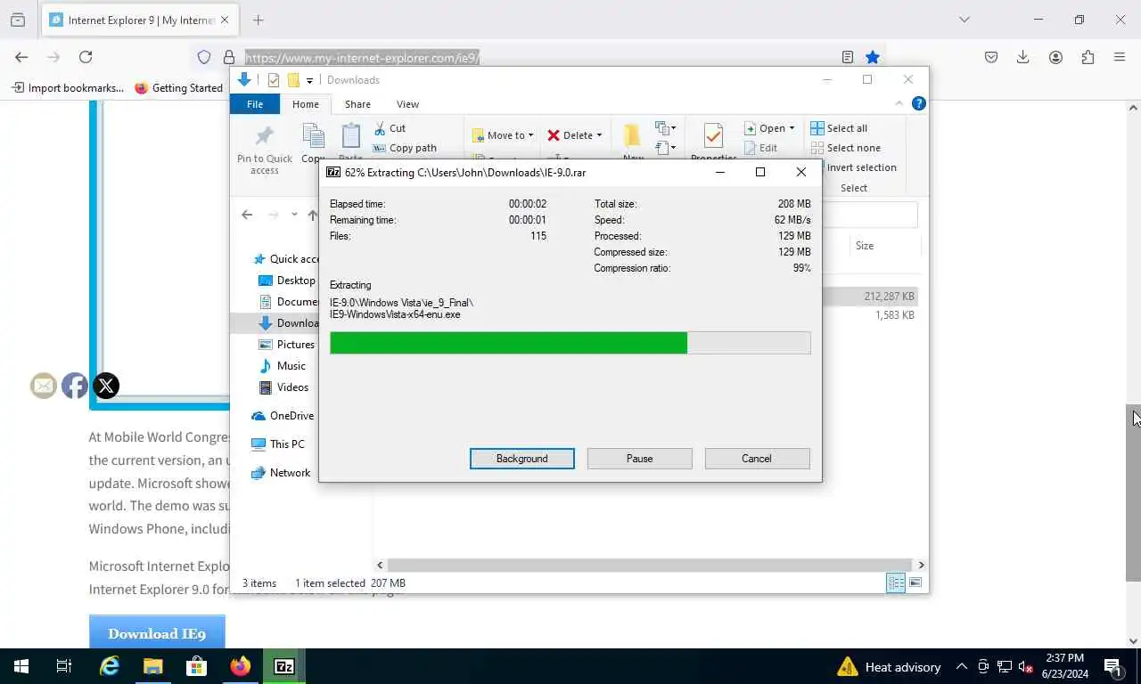Open Delete dropdown arrow in ribbon
Image resolution: width=1141 pixels, height=684 pixels.
pos(599,135)
